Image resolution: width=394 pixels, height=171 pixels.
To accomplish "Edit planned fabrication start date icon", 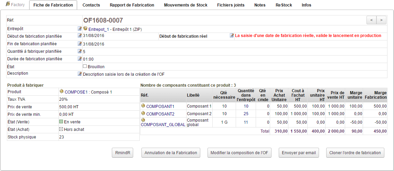I will [80, 35].
